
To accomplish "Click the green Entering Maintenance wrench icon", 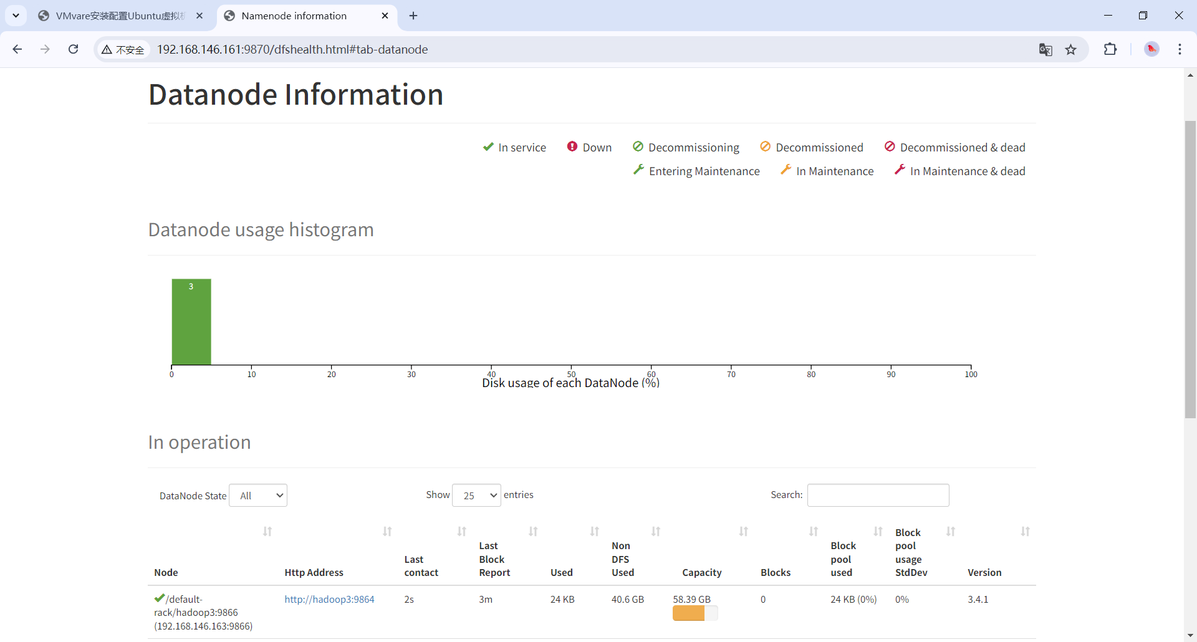I will (x=638, y=170).
